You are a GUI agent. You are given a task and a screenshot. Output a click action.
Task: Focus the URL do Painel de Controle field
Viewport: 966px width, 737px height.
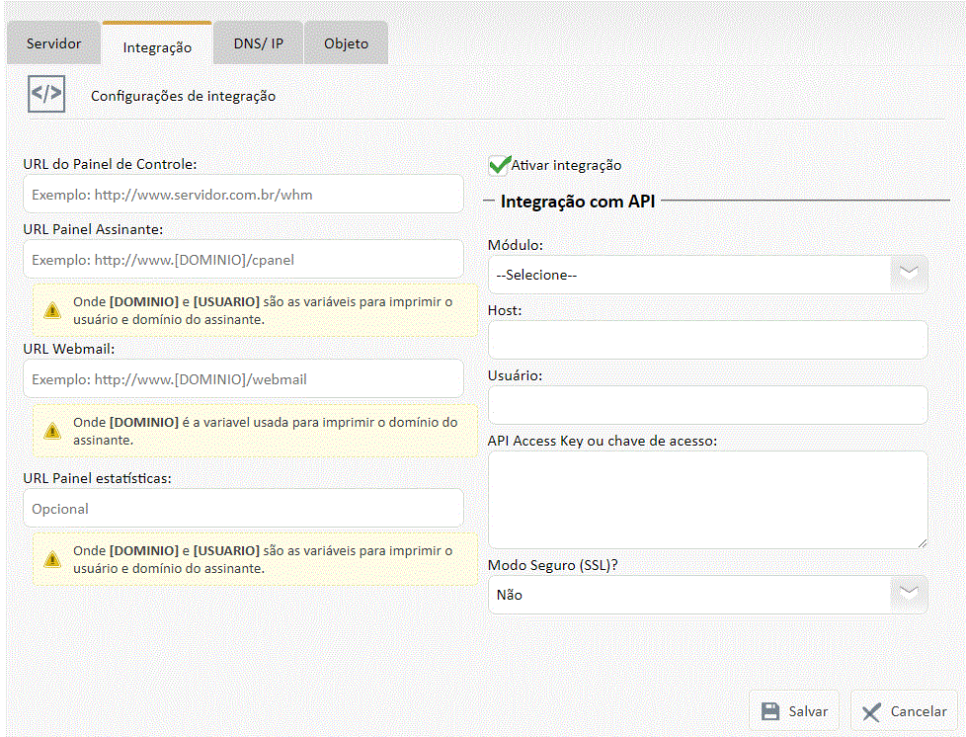click(243, 195)
